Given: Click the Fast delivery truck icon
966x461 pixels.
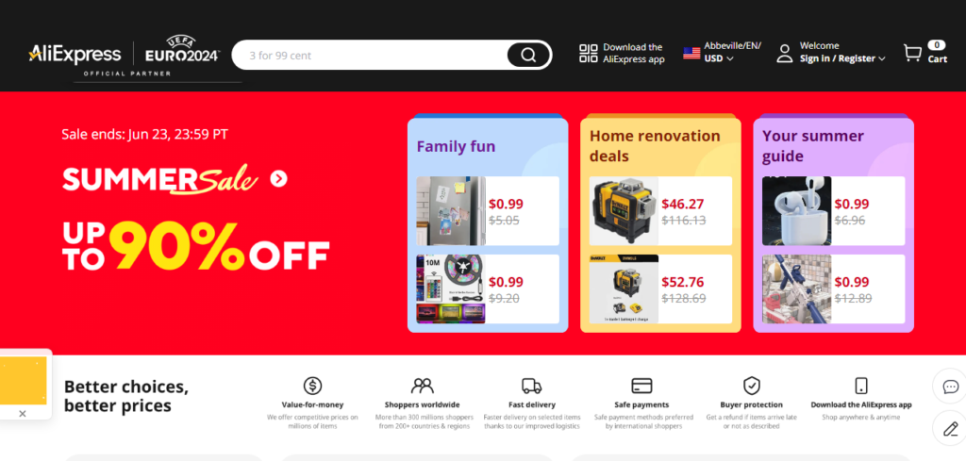Looking at the screenshot, I should pos(531,386).
